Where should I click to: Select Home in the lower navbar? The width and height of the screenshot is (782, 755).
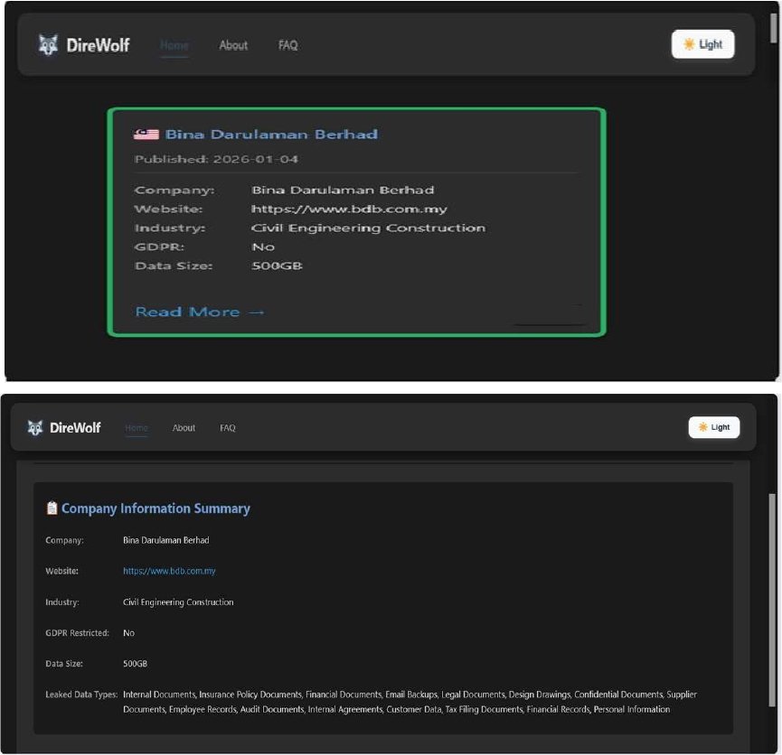137,428
